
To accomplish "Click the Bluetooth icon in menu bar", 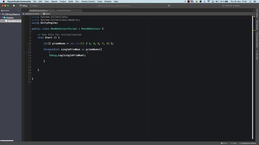I will pyautogui.click(x=204, y=2).
